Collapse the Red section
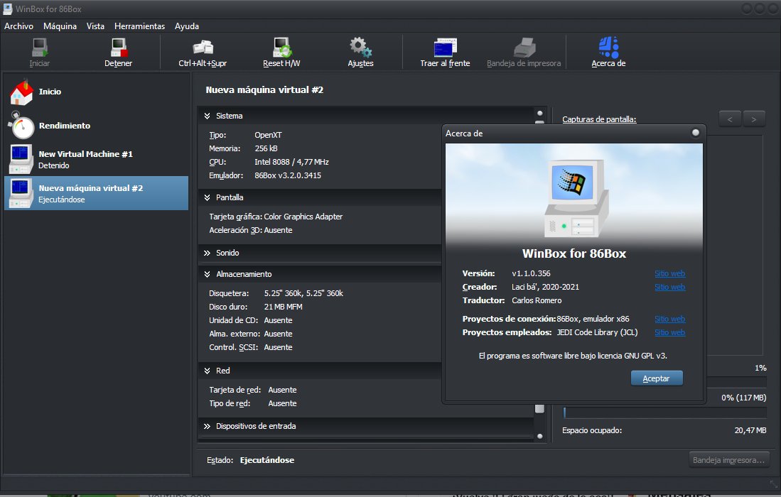Image resolution: width=781 pixels, height=497 pixels. click(207, 371)
